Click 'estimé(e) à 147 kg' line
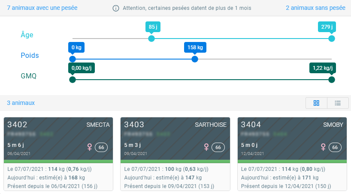The image size is (351, 194). (163, 178)
